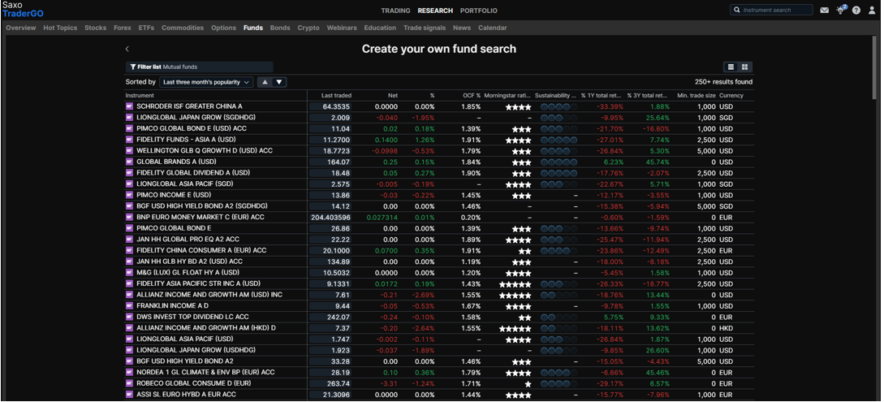Select the JAN HH GLOBAL PRO EQ A2 ACC row name
The width and height of the screenshot is (884, 402).
188,239
